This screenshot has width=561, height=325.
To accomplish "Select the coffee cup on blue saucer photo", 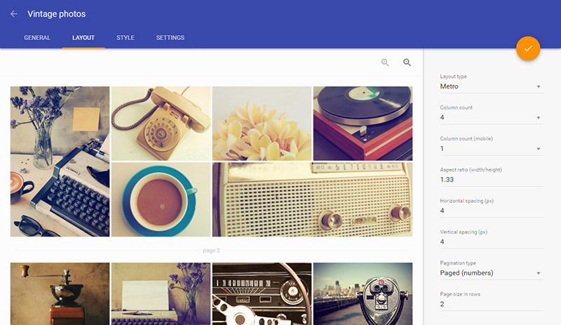I will tap(161, 199).
